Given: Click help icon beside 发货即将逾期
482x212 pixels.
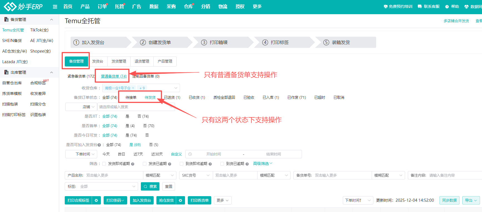Looking at the screenshot, I should 133,164.
